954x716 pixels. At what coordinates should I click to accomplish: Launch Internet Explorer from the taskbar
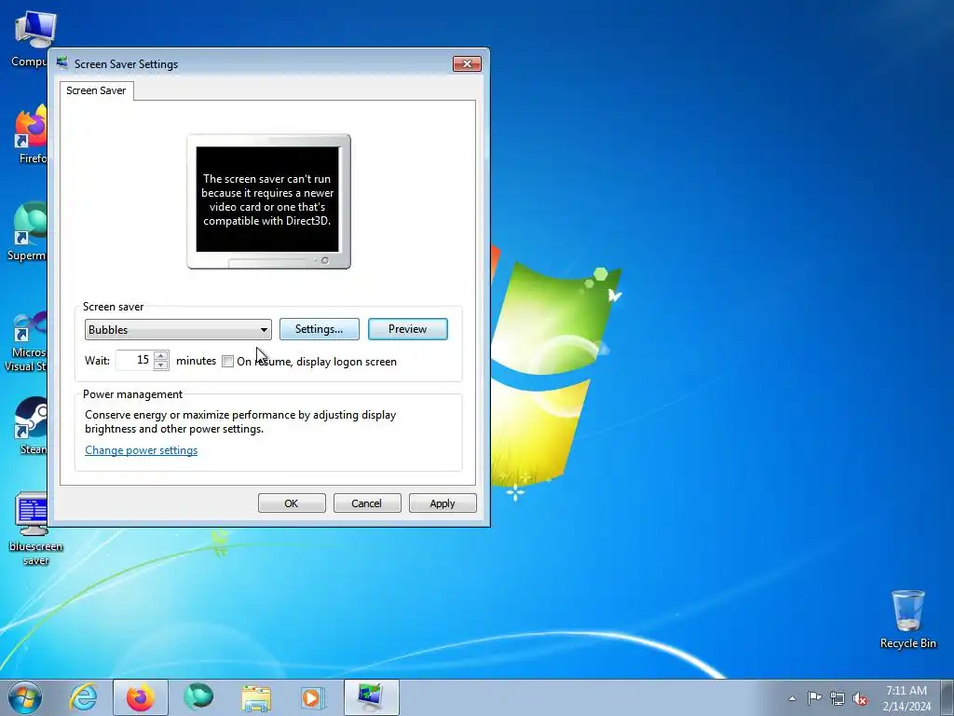click(83, 697)
